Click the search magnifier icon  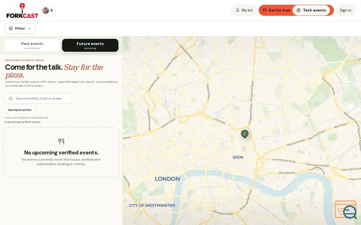(x=10, y=99)
